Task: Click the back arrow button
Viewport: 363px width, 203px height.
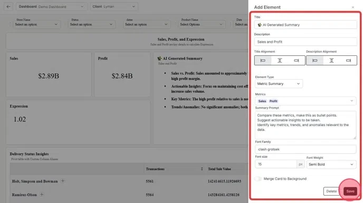Action: (8, 7)
